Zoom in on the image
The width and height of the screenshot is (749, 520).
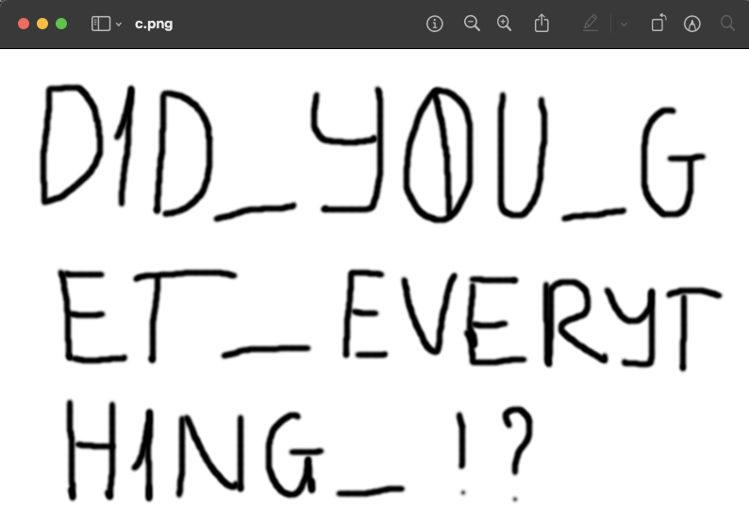point(504,24)
